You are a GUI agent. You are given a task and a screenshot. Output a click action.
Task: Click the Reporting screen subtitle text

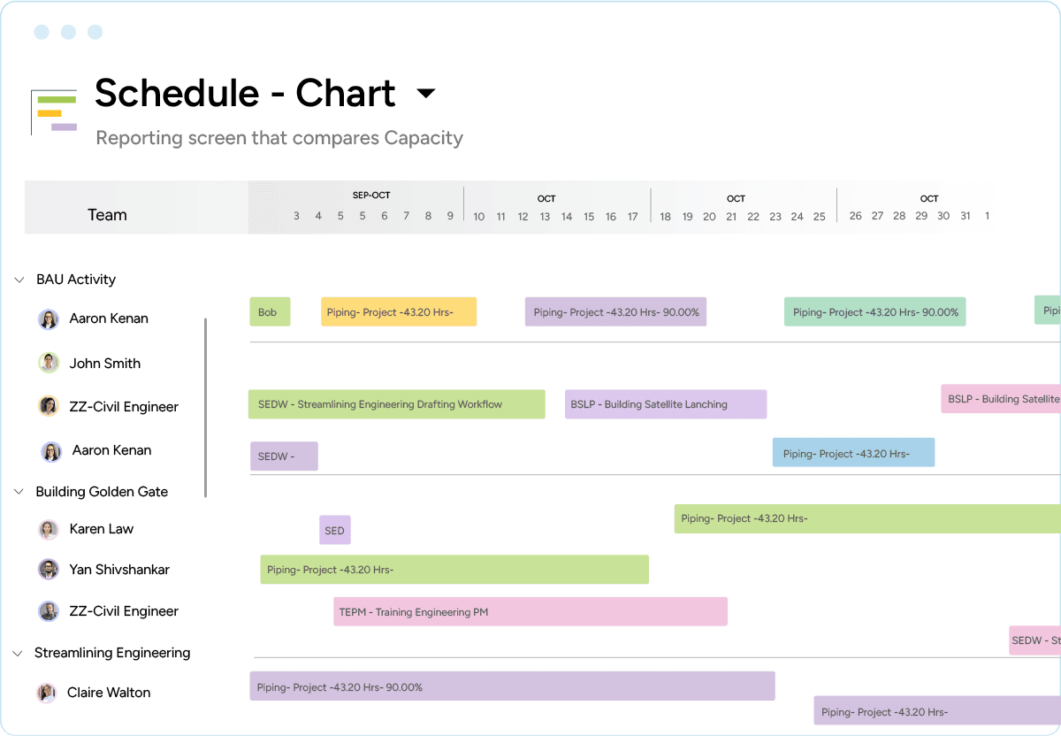click(279, 137)
